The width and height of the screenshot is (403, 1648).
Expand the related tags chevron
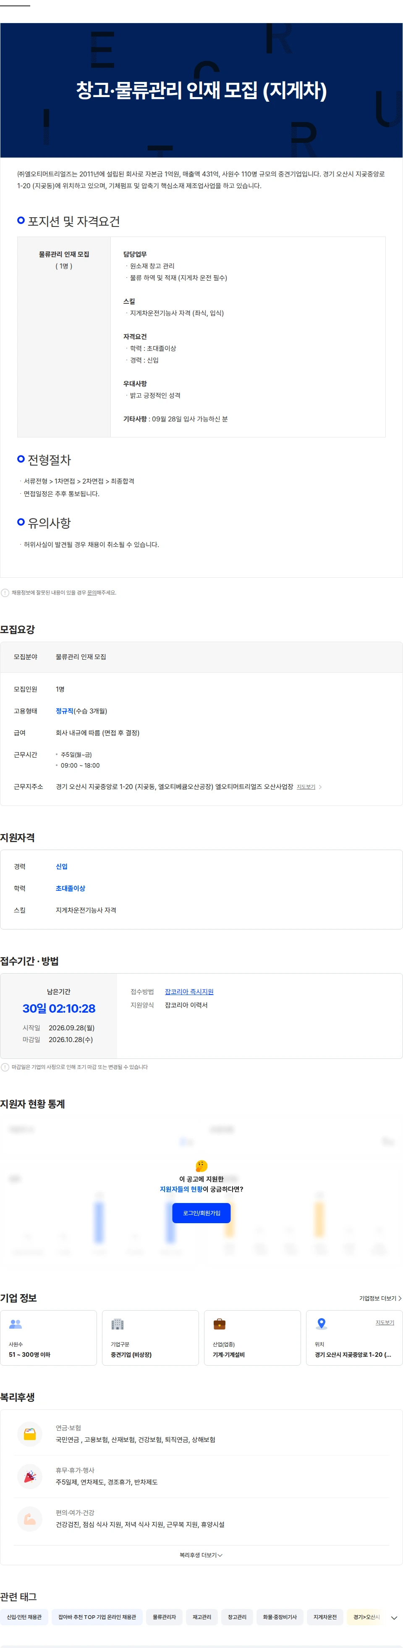click(x=394, y=1617)
